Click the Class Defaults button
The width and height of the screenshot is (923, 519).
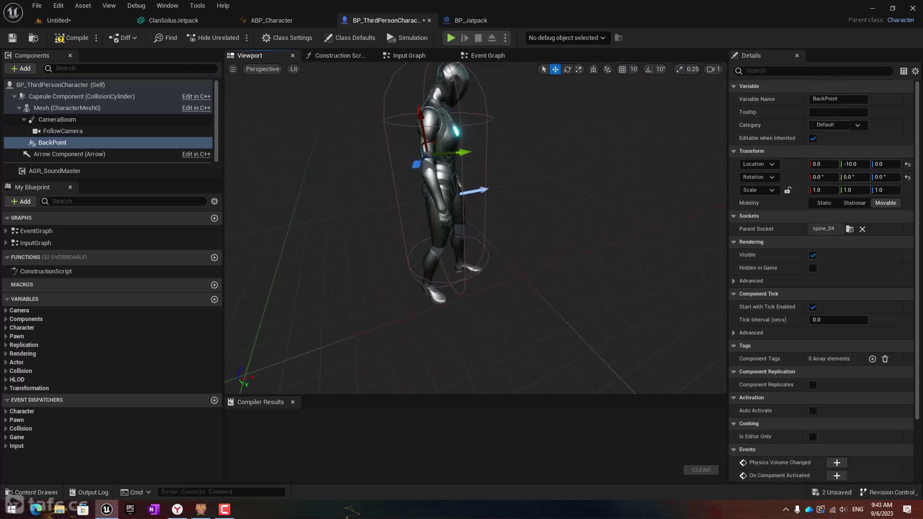(x=349, y=38)
